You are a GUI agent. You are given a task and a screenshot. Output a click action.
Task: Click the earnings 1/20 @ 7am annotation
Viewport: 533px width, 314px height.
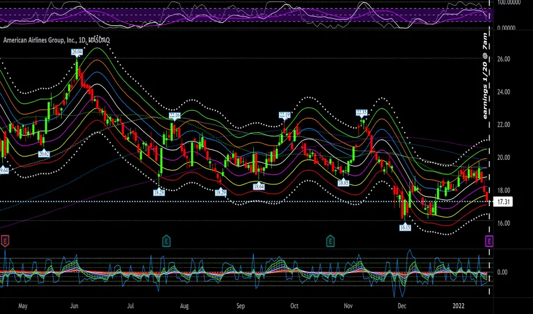485,76
